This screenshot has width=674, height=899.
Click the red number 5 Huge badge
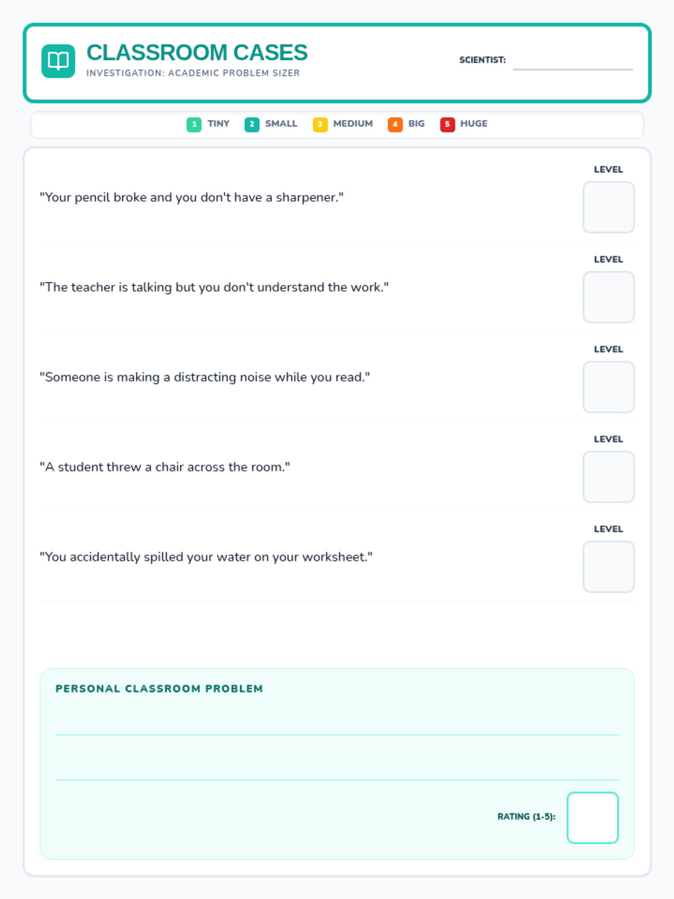[x=447, y=124]
